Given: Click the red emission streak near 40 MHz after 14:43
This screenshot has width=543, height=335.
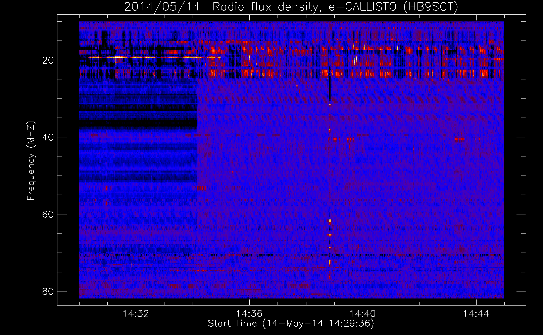Looking at the screenshot, I should click(460, 139).
